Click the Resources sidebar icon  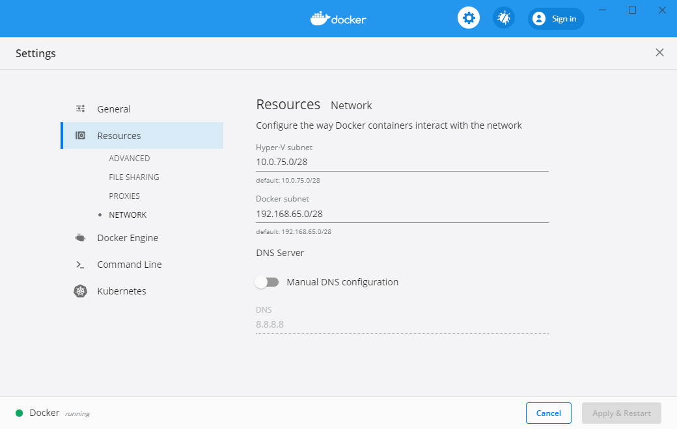80,135
